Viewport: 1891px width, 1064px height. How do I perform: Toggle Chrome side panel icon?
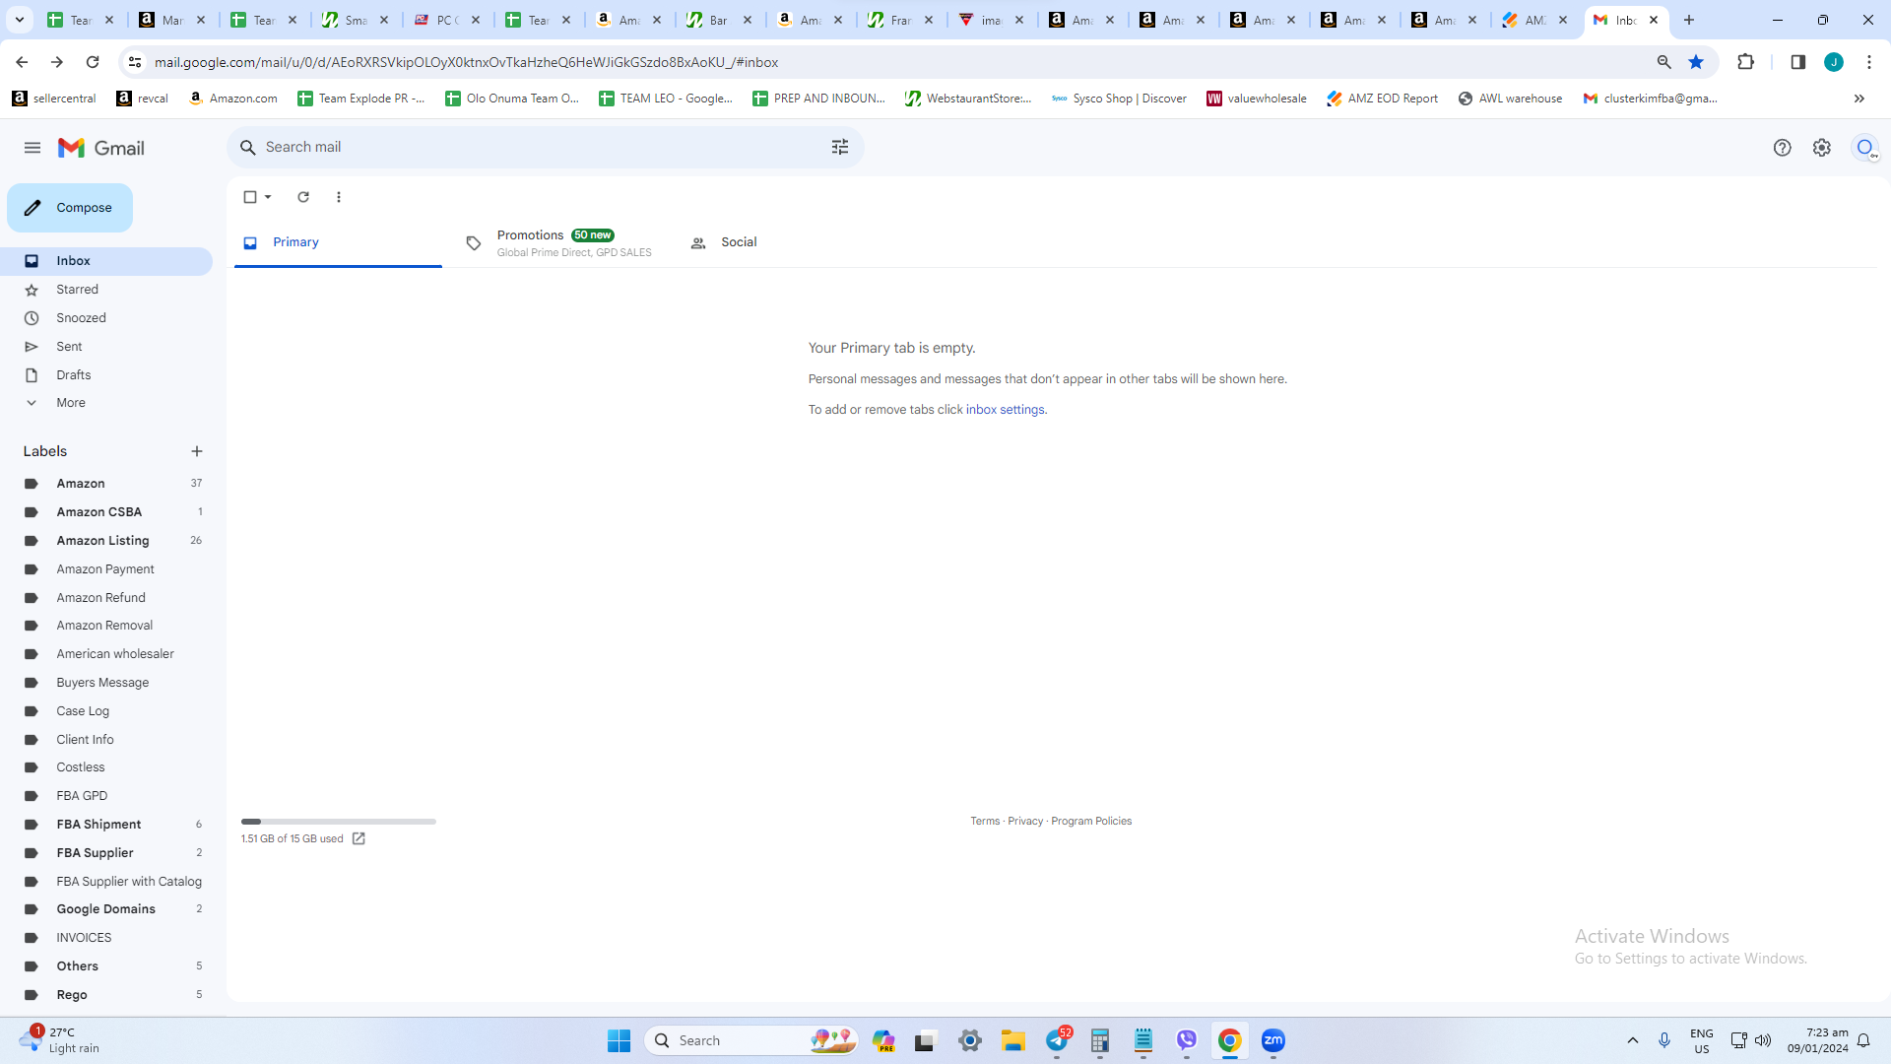1797,62
